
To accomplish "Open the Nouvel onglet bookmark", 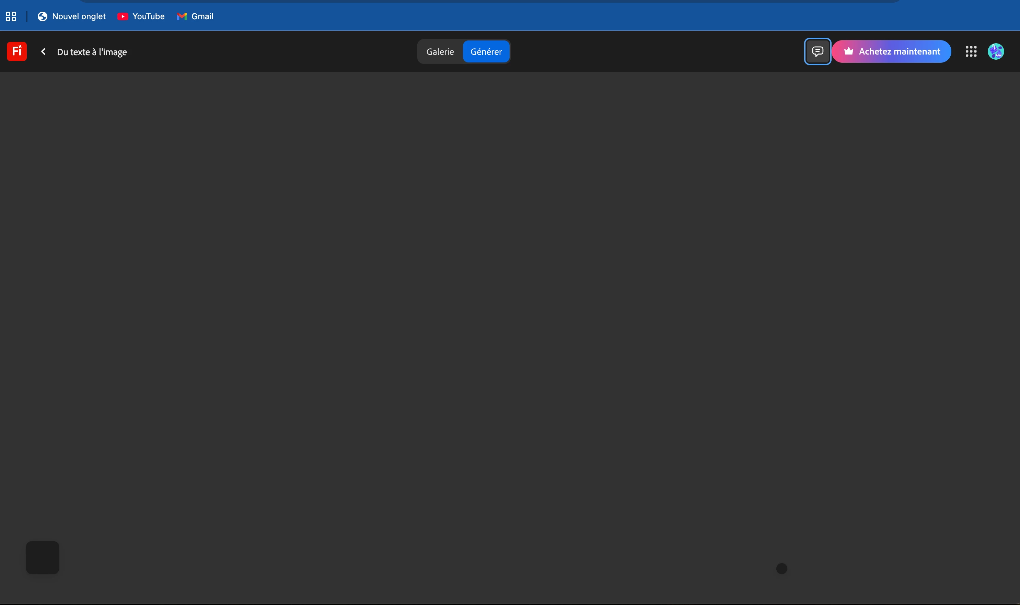I will (79, 16).
